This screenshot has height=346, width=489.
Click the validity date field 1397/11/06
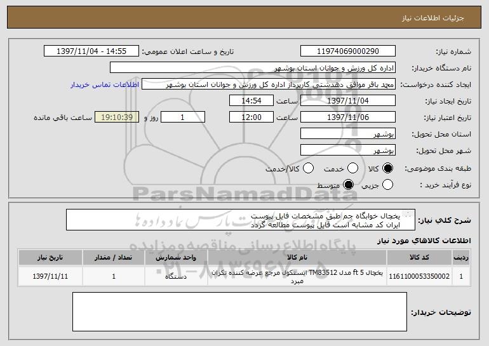click(x=348, y=117)
